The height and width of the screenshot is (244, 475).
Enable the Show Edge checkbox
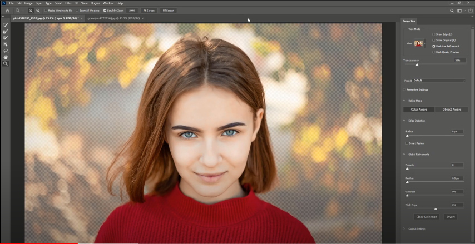pyautogui.click(x=434, y=34)
